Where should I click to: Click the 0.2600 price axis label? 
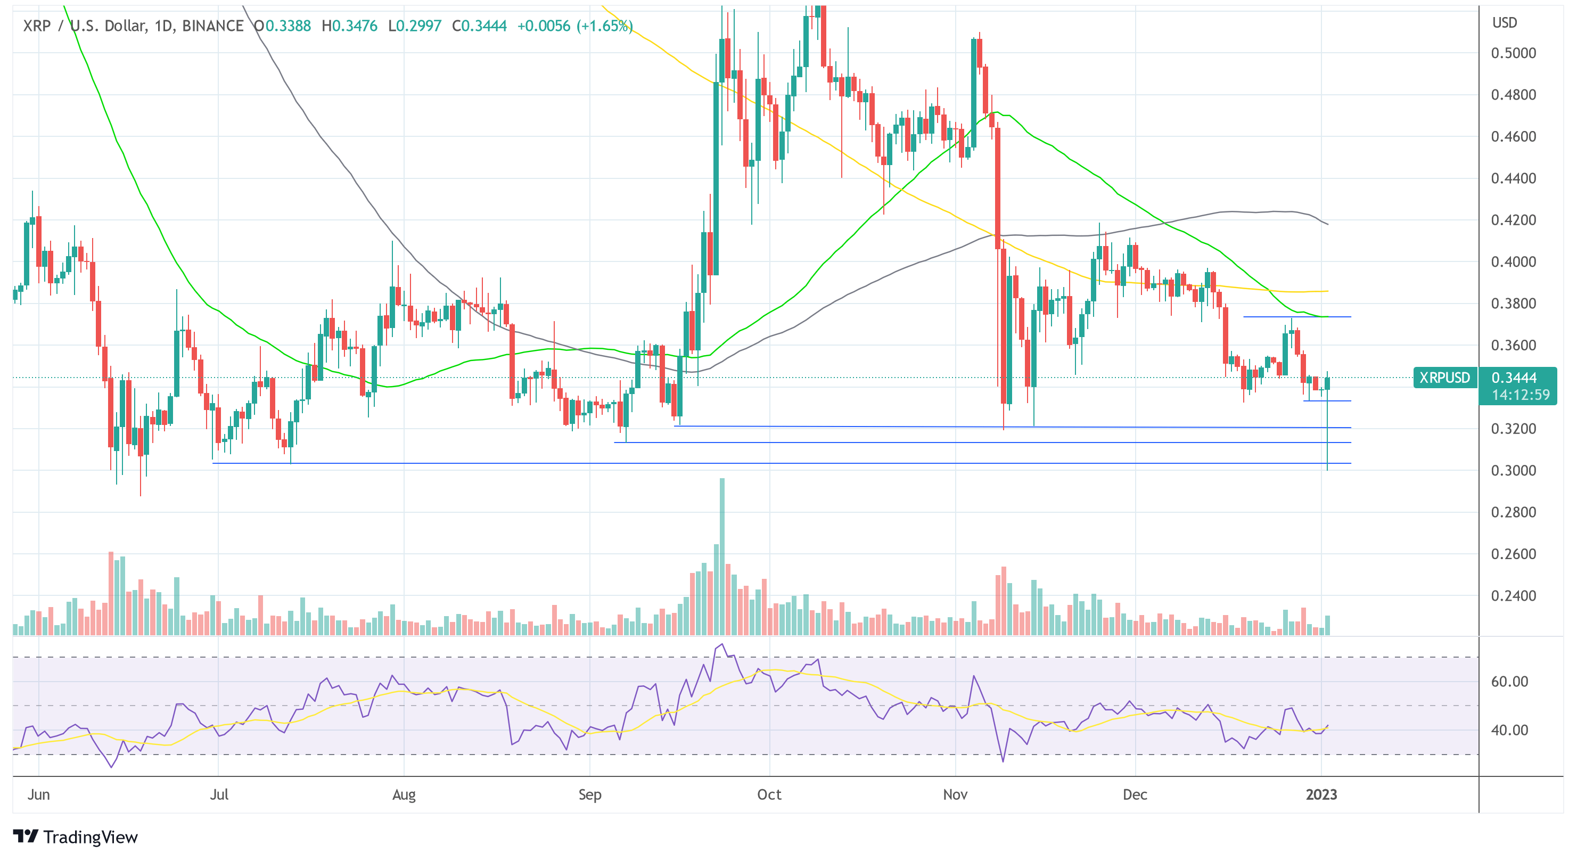(1513, 554)
